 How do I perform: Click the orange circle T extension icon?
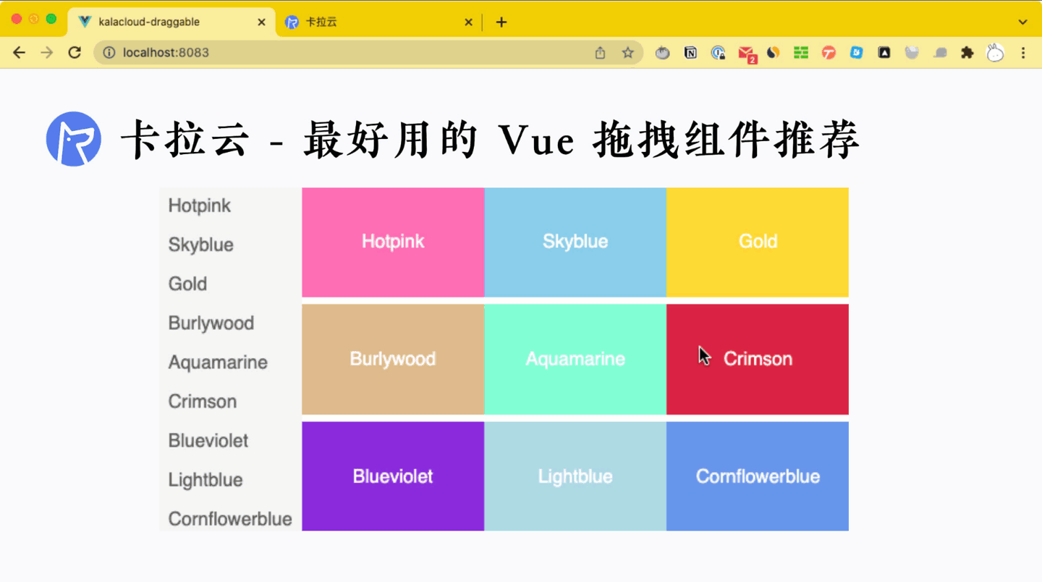pyautogui.click(x=829, y=52)
